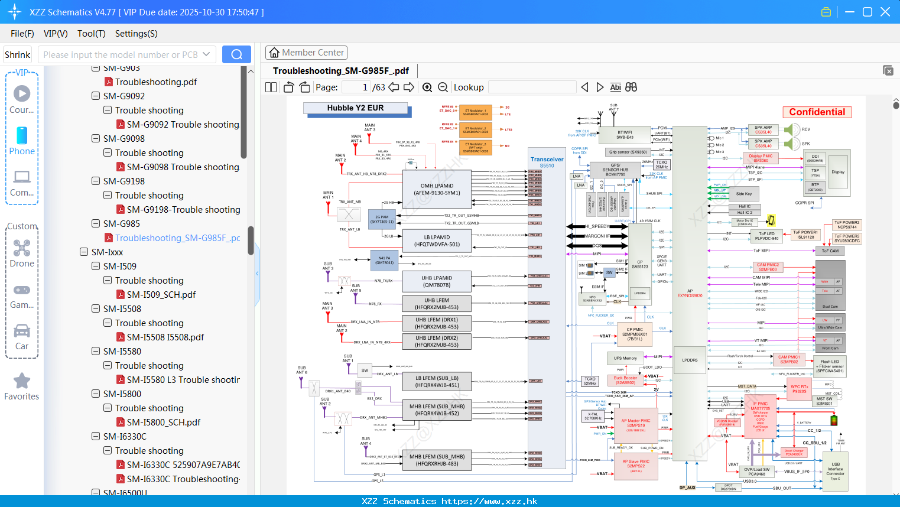The width and height of the screenshot is (900, 507).
Task: Collapse the left panel via edge handle
Action: pos(257,273)
